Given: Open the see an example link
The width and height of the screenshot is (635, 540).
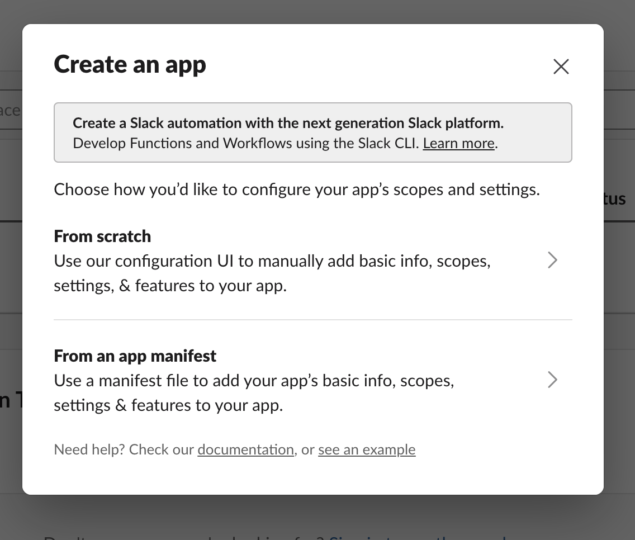Looking at the screenshot, I should (x=367, y=449).
